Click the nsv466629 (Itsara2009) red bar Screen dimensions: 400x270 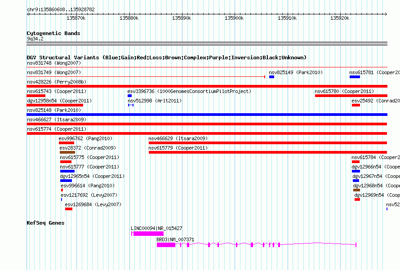click(x=268, y=143)
